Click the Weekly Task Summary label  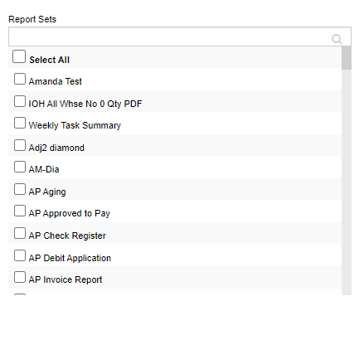point(75,125)
